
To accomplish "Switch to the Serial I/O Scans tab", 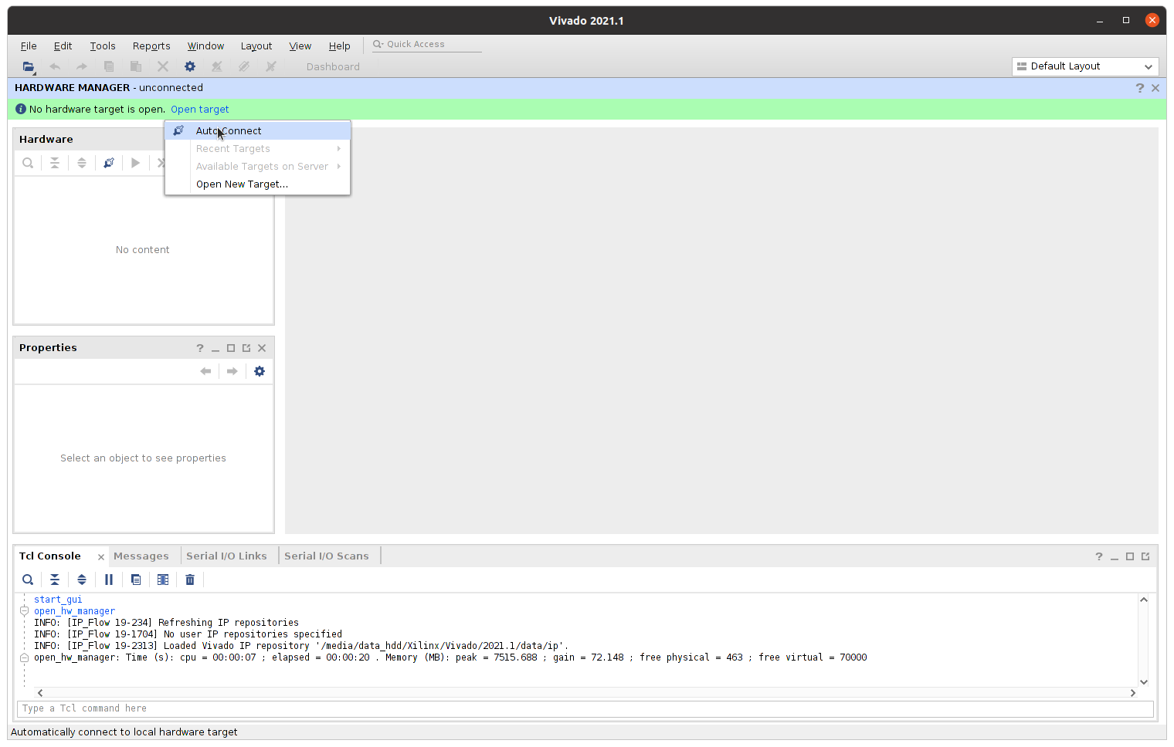I will point(327,556).
